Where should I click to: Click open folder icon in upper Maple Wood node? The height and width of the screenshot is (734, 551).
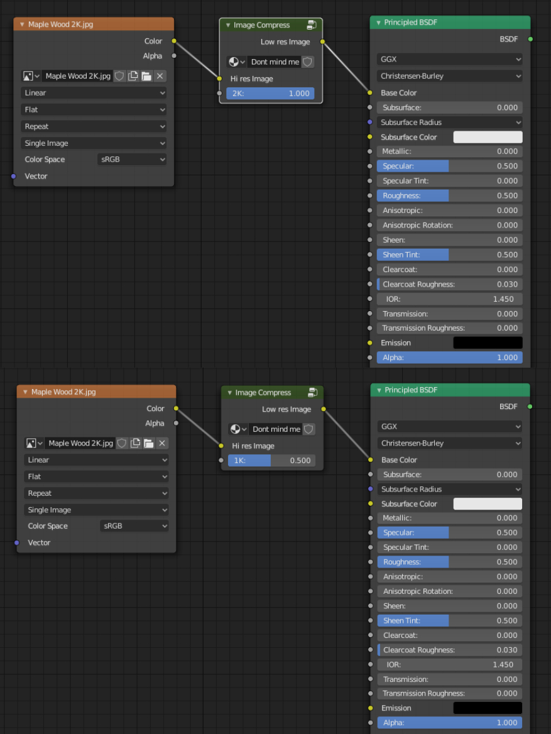click(146, 76)
